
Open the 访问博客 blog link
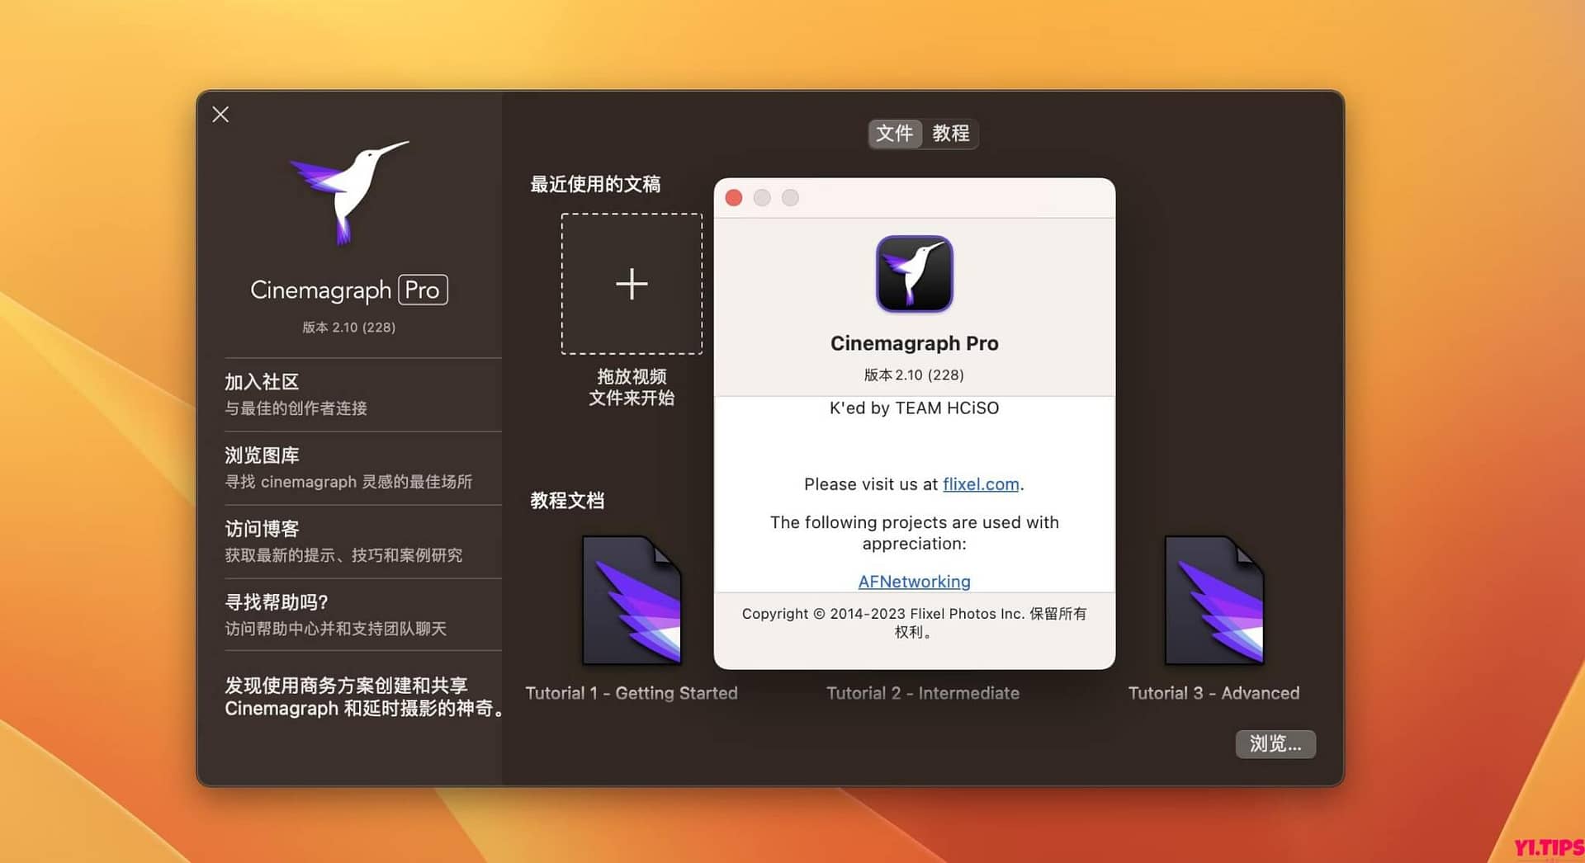362,540
